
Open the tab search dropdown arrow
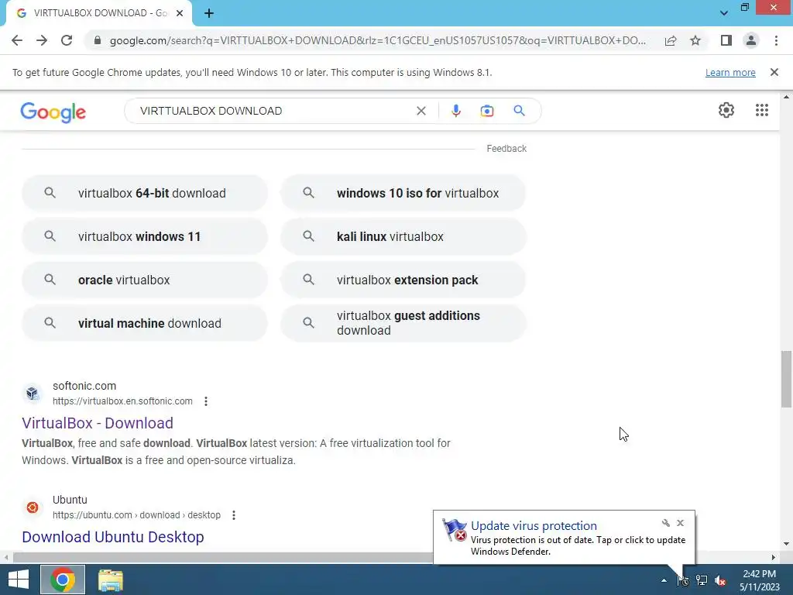(x=724, y=13)
